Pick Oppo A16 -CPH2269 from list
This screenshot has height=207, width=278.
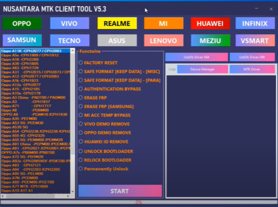(36, 59)
